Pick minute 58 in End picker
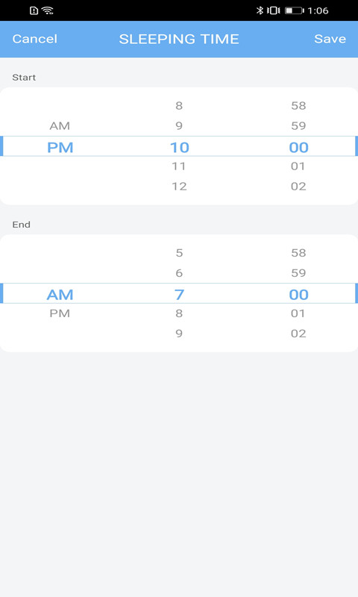 tap(298, 253)
